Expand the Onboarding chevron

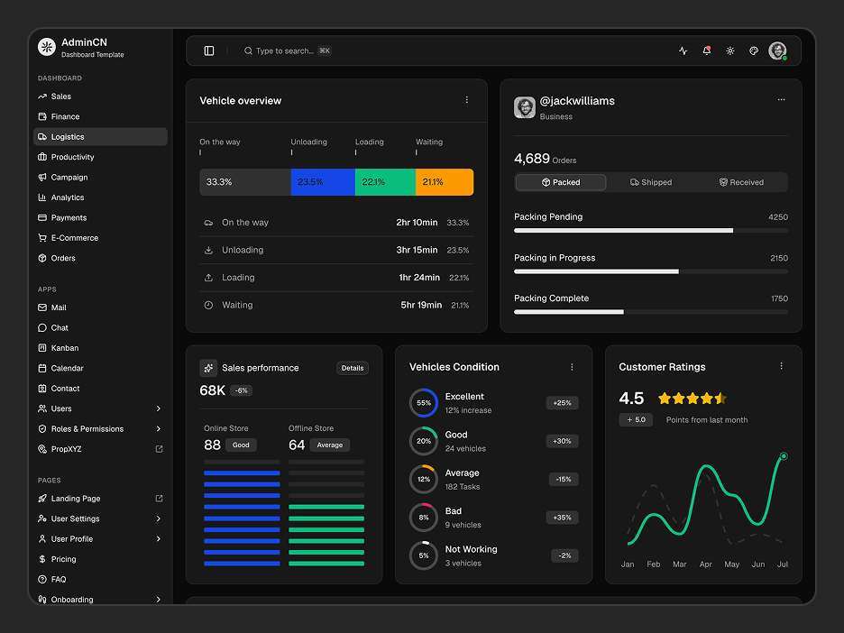[159, 599]
